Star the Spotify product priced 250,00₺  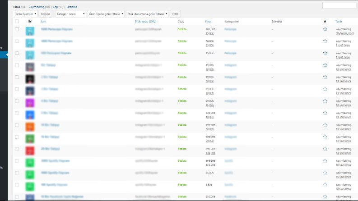coord(325,160)
